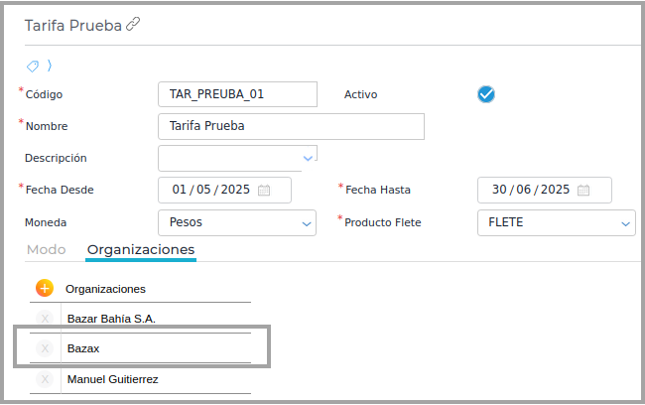Switch to the Modo tab
Viewport: 645px width, 405px height.
[x=46, y=249]
